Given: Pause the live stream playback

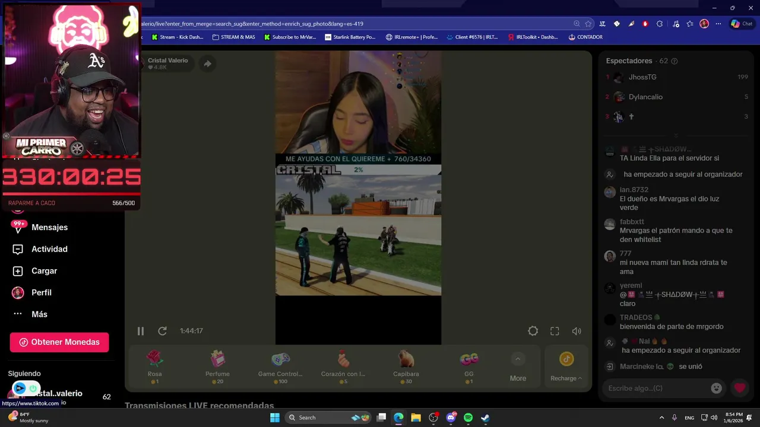Looking at the screenshot, I should pos(141,331).
